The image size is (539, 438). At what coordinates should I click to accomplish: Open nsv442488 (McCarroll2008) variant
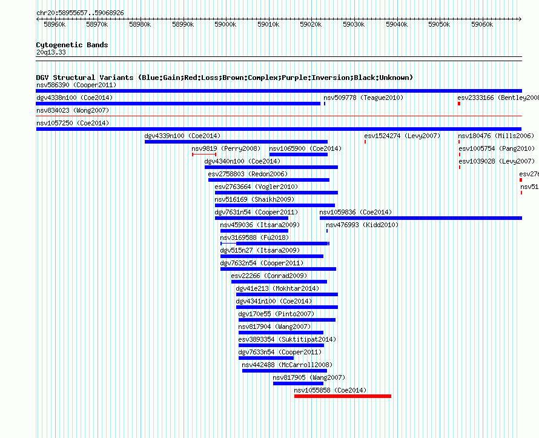288,365
